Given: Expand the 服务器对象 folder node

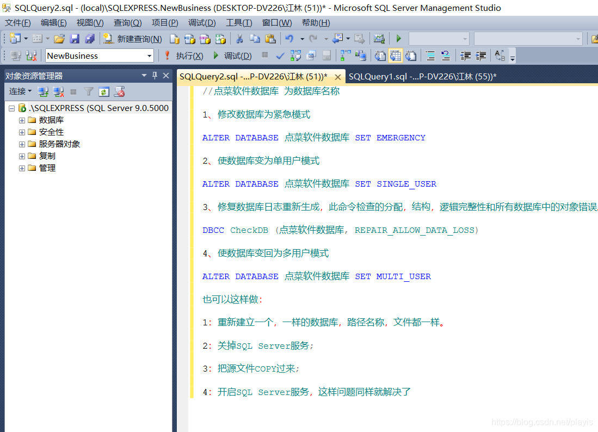Looking at the screenshot, I should point(22,145).
